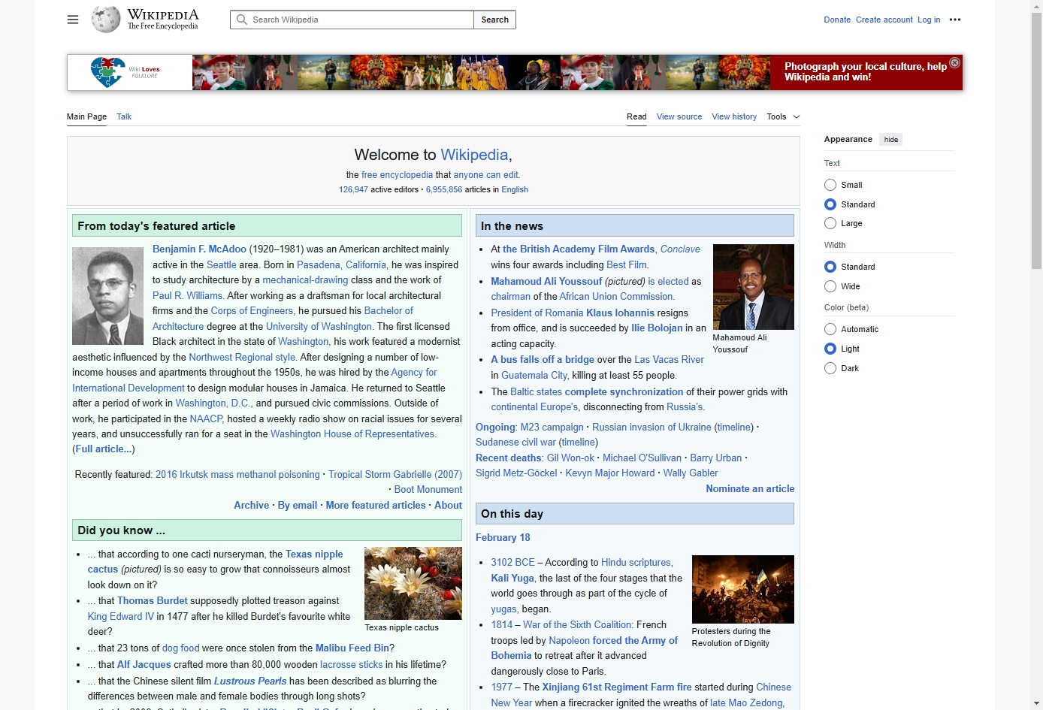Open the Thomas Burdet link
This screenshot has height=710, width=1043.
tap(153, 601)
